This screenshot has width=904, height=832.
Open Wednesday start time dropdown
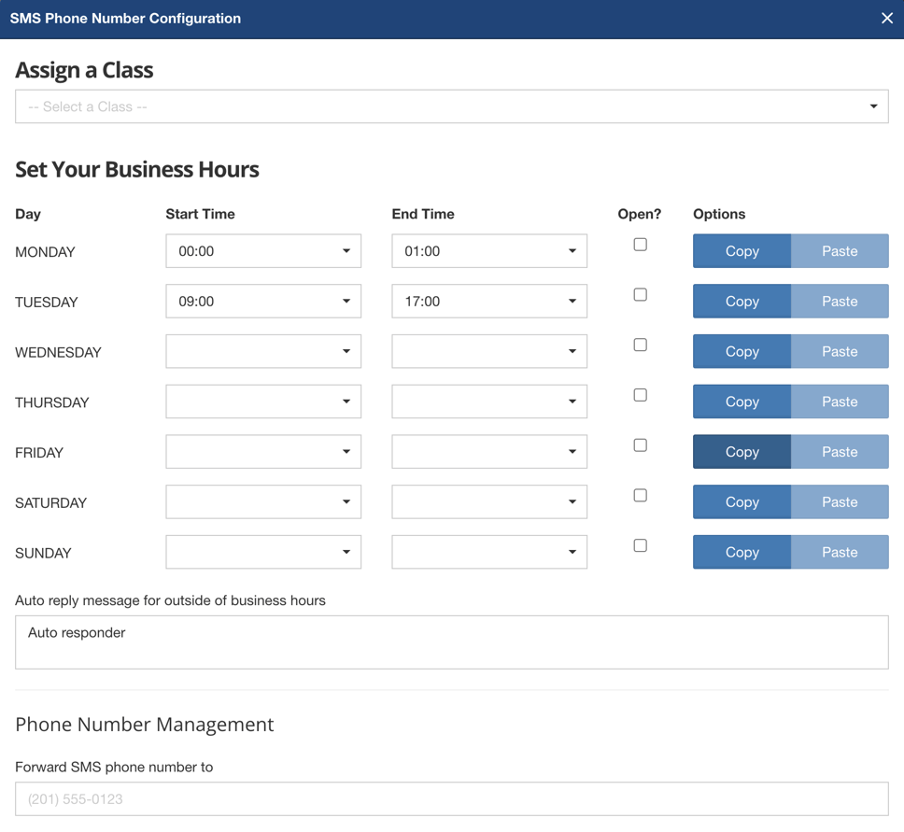pos(263,352)
